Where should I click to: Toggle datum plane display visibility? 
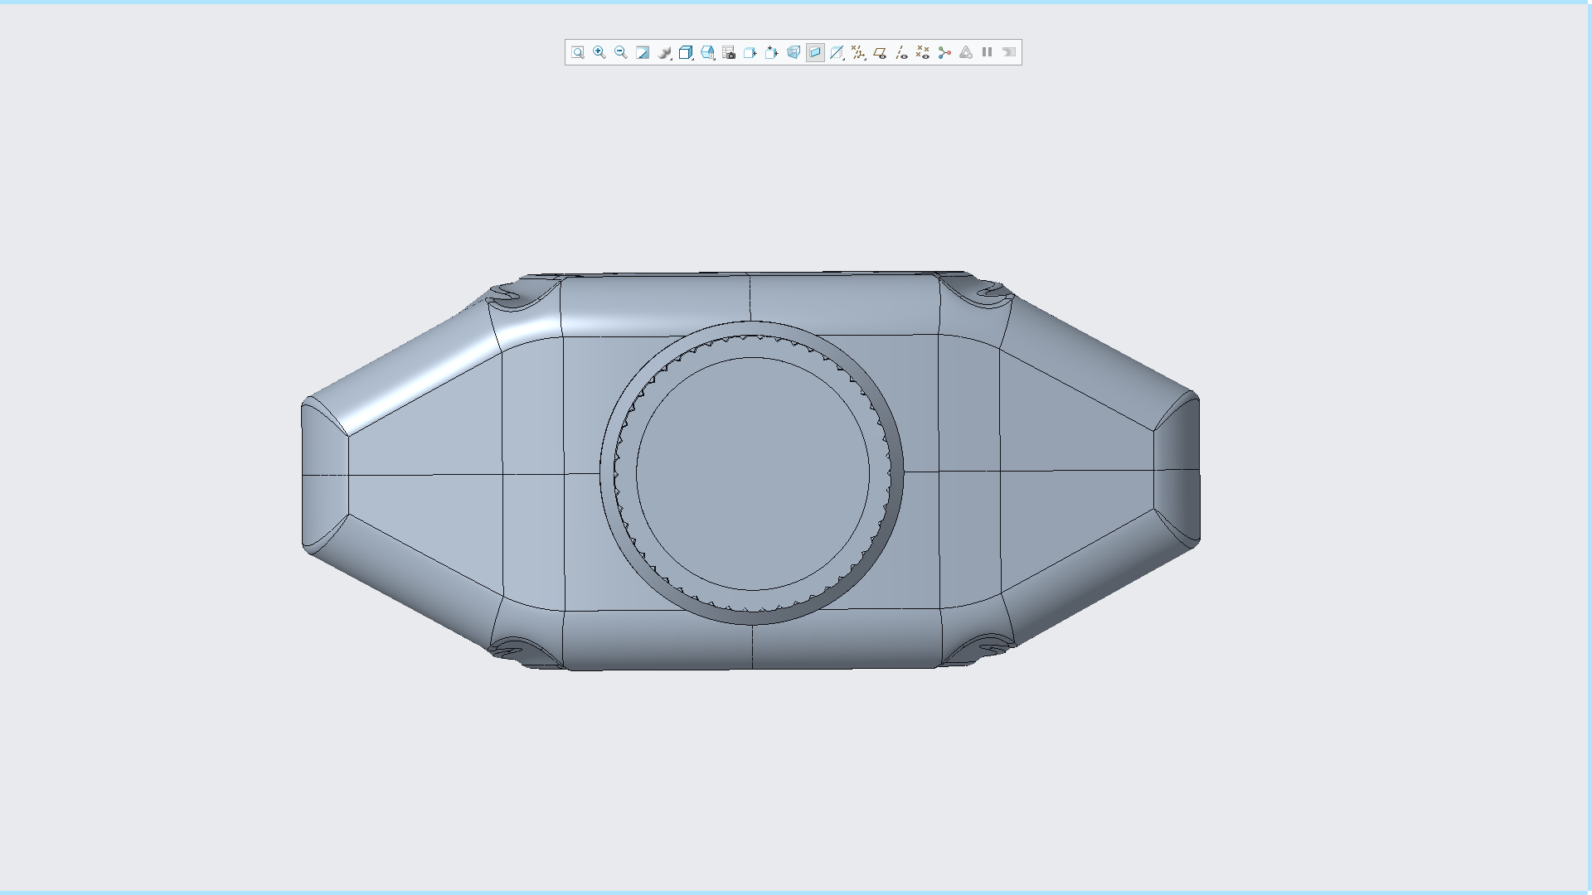click(880, 52)
